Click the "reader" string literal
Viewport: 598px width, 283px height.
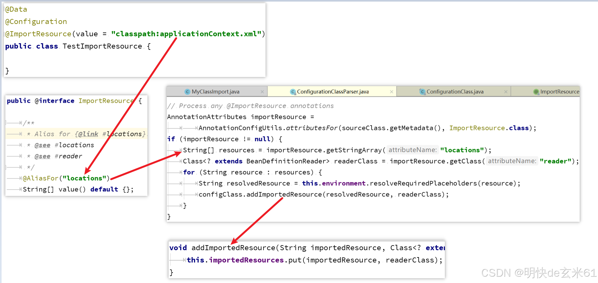(556, 161)
